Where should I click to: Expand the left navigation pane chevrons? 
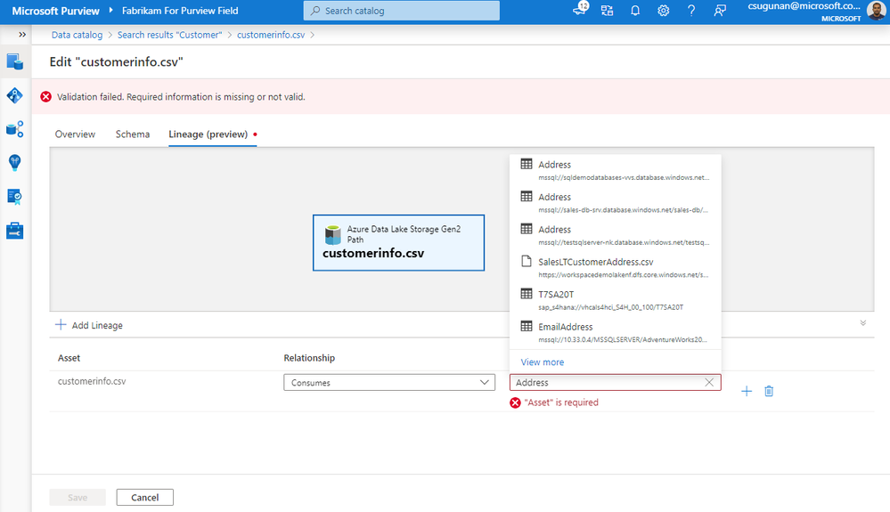(22, 35)
